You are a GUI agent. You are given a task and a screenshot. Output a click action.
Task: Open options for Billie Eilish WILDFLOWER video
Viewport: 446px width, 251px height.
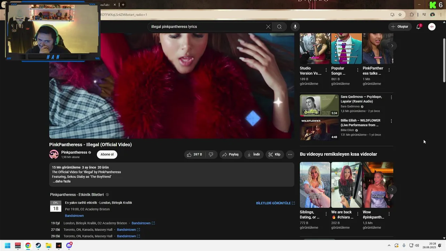[x=391, y=121]
